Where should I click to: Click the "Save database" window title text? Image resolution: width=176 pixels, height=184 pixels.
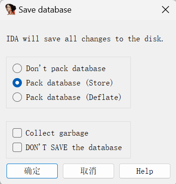click(x=45, y=10)
